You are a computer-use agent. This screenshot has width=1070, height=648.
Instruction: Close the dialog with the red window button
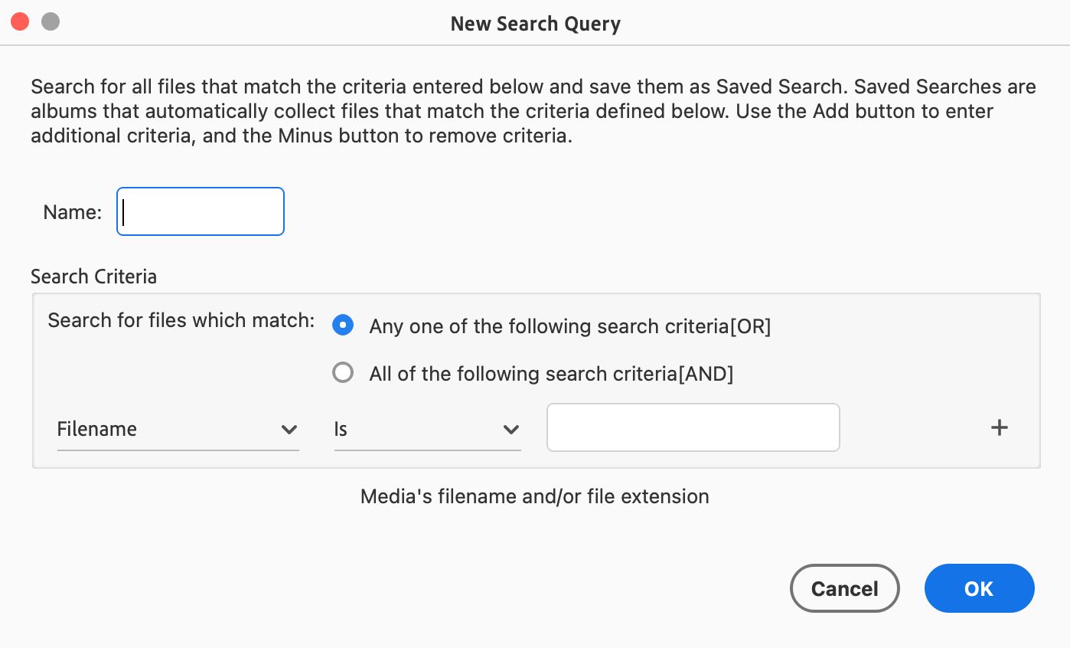click(20, 22)
